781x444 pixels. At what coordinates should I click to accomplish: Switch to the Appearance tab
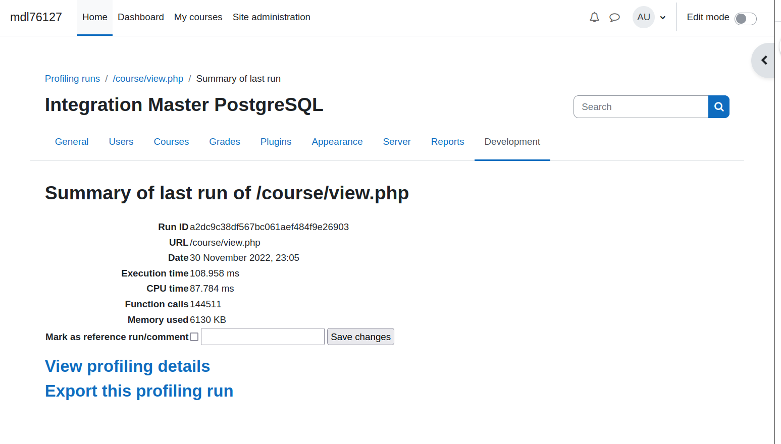point(337,142)
